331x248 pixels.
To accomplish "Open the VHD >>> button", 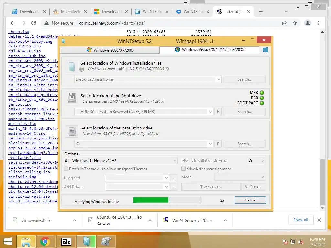I will coord(253,187).
